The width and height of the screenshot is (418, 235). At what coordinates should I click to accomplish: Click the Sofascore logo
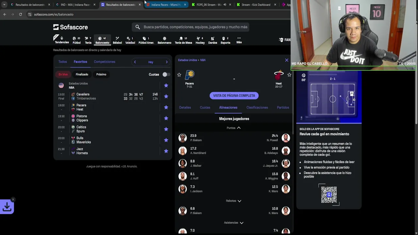[x=71, y=27]
